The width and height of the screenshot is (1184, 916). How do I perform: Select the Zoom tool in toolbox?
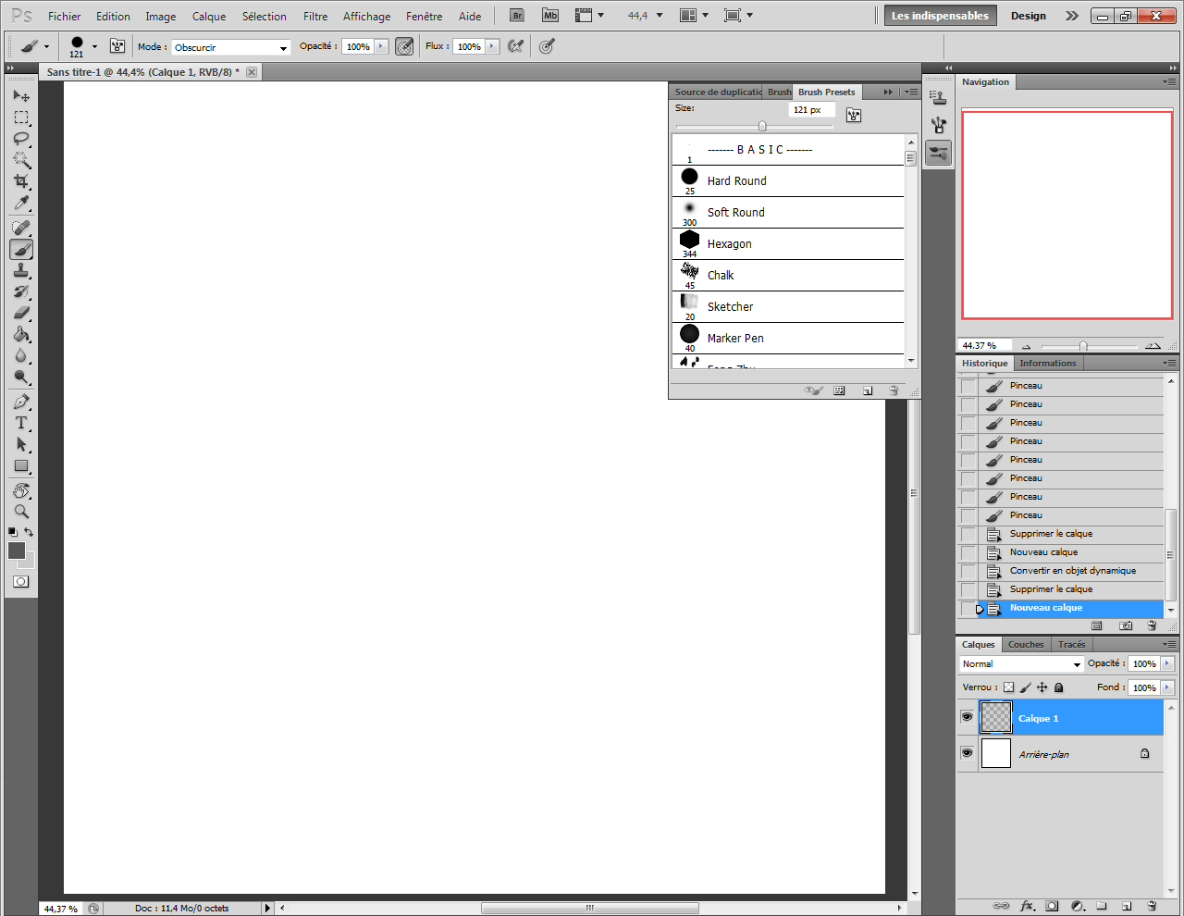(20, 512)
